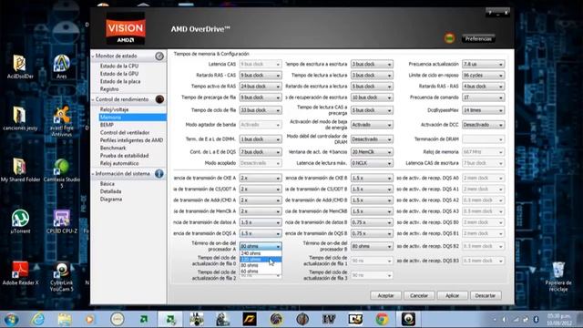Open Término de on-die del procesador B dropdown
Screen dimensions: 583x328
click(372, 246)
